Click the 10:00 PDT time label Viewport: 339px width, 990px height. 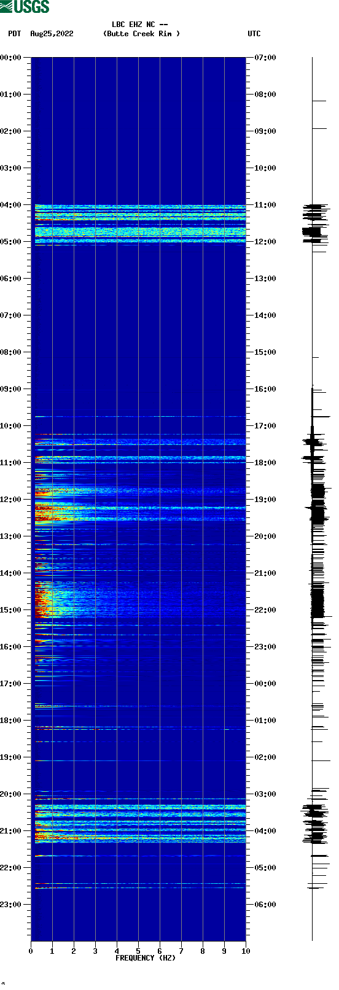click(x=11, y=426)
